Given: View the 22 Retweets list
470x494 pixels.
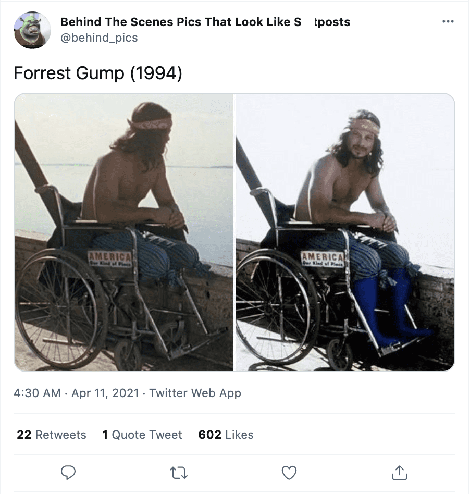Looking at the screenshot, I should [x=52, y=435].
